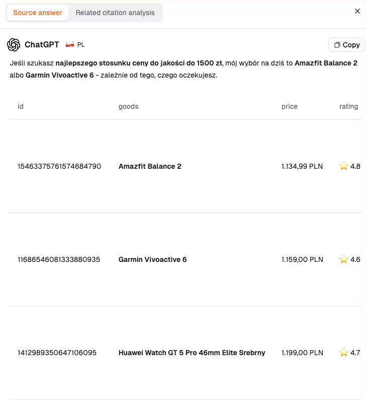Switch to the Source answer tab
The width and height of the screenshot is (366, 401).
pyautogui.click(x=38, y=13)
